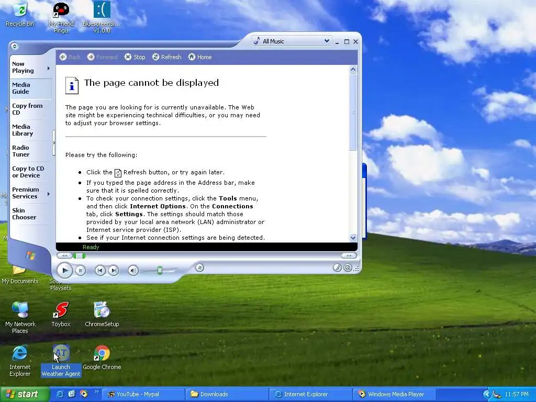Click the inline Refresh icon in instructions
This screenshot has width=536, height=402.
[x=118, y=173]
